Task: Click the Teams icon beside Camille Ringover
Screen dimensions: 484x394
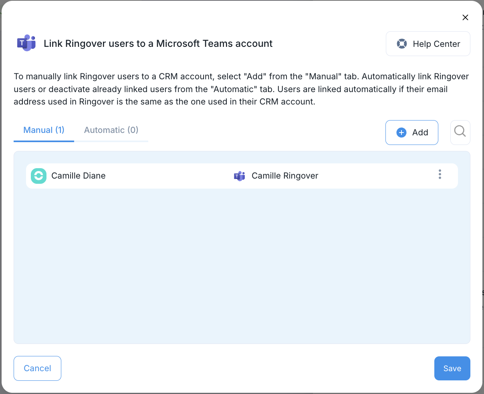Action: click(240, 176)
